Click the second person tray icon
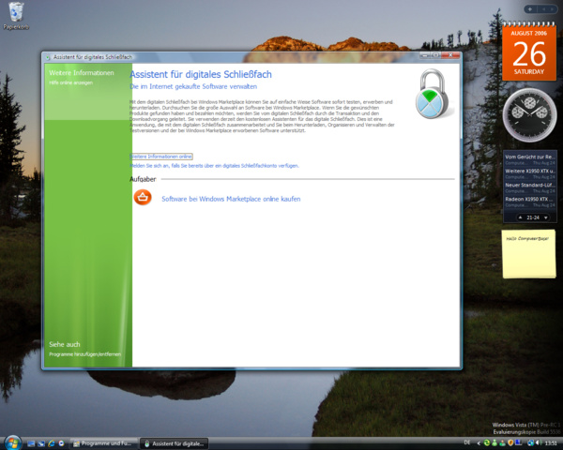Screen dimensions: 563x450 point(502,443)
